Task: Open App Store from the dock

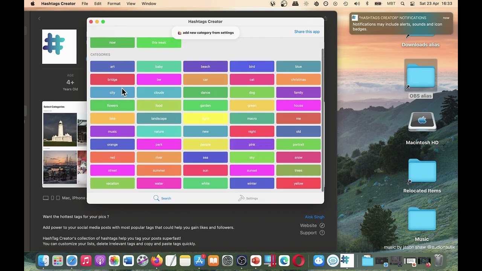Action: (x=199, y=260)
